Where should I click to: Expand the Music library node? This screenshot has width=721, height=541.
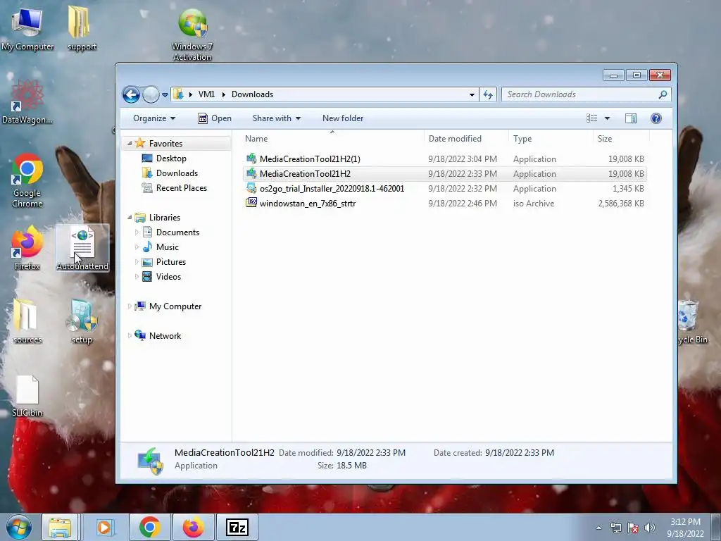click(x=137, y=247)
